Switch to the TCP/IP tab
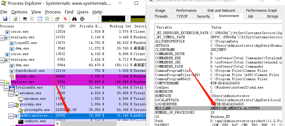285x126 pixels. click(x=182, y=16)
